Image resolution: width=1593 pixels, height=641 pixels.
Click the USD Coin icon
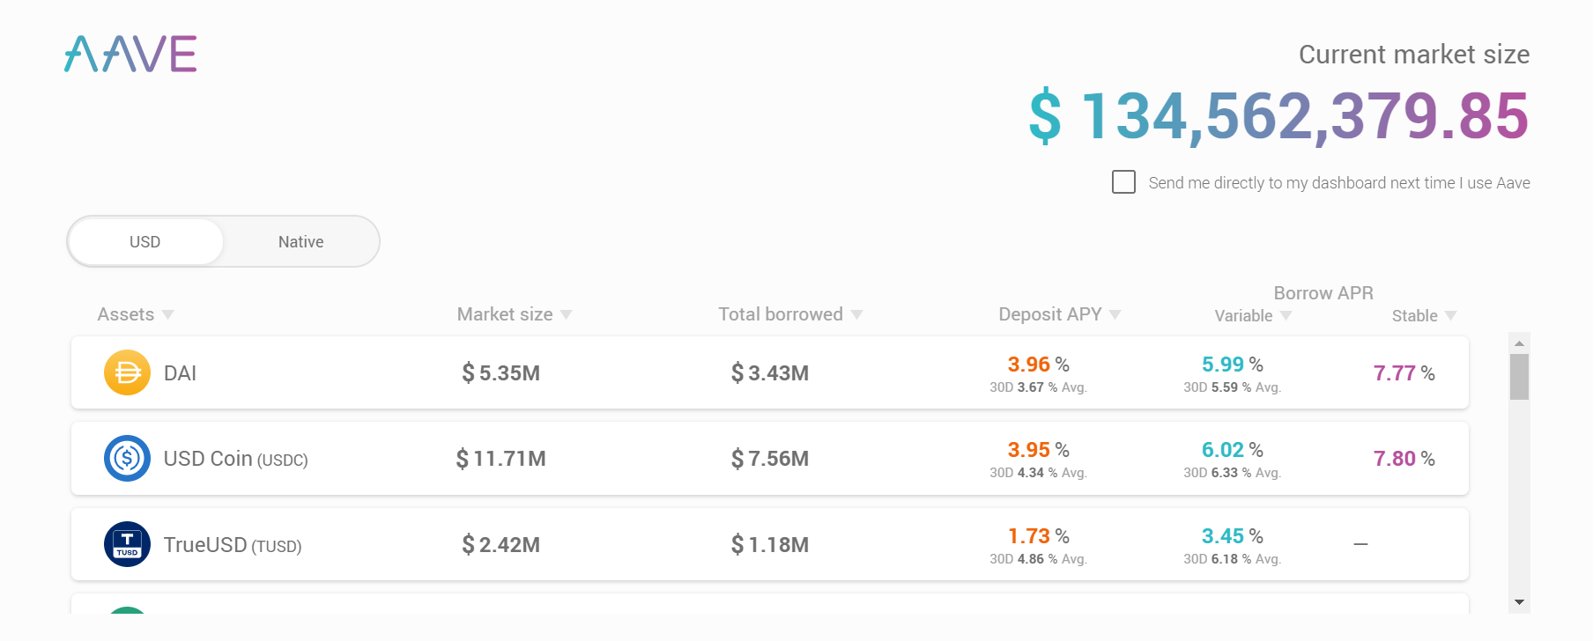[x=127, y=458]
